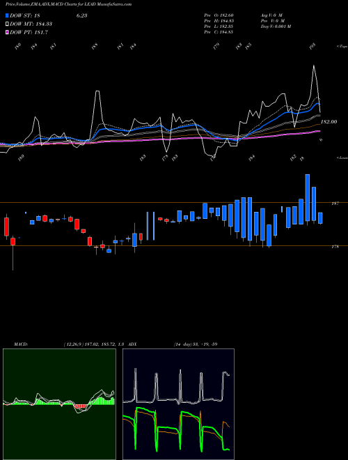Select the 'DOW ST: 18' legend label
This screenshot has height=460, width=348.
[25, 15]
